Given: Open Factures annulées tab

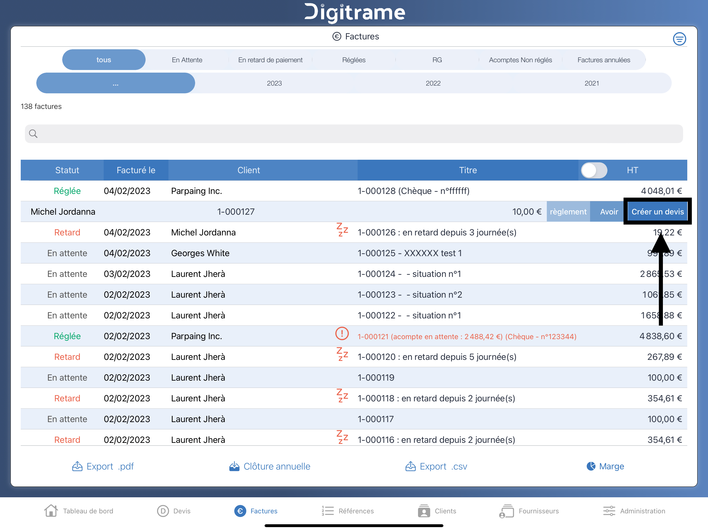Looking at the screenshot, I should click(x=604, y=60).
